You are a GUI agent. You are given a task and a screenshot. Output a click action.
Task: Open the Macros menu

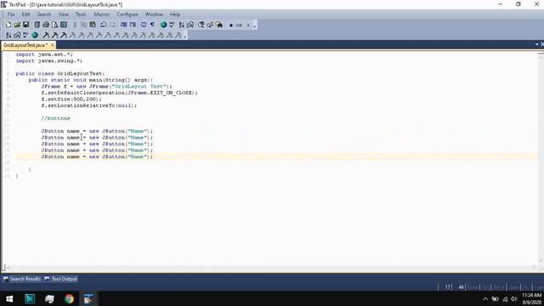102,14
